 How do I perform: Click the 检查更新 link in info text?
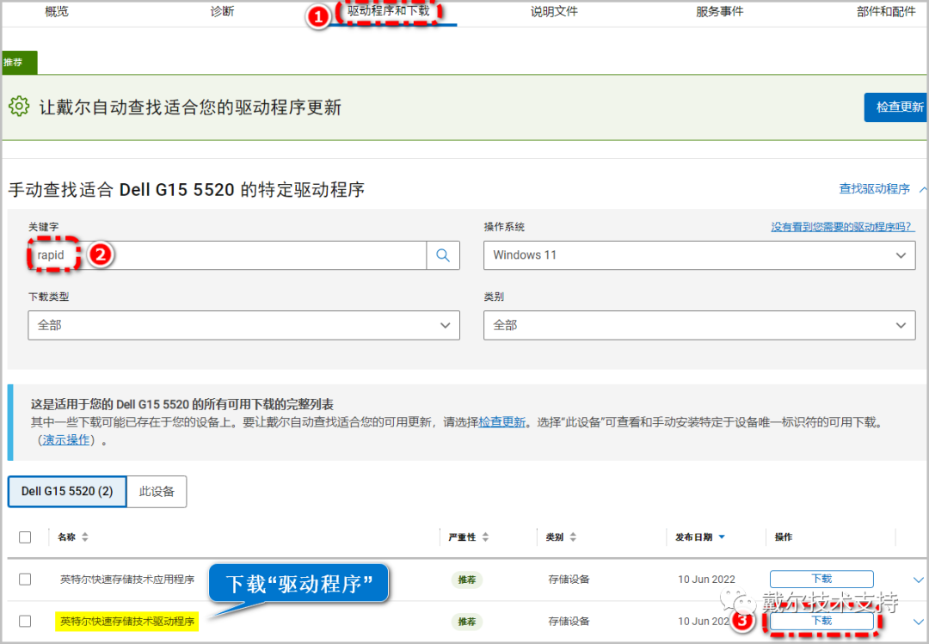501,422
